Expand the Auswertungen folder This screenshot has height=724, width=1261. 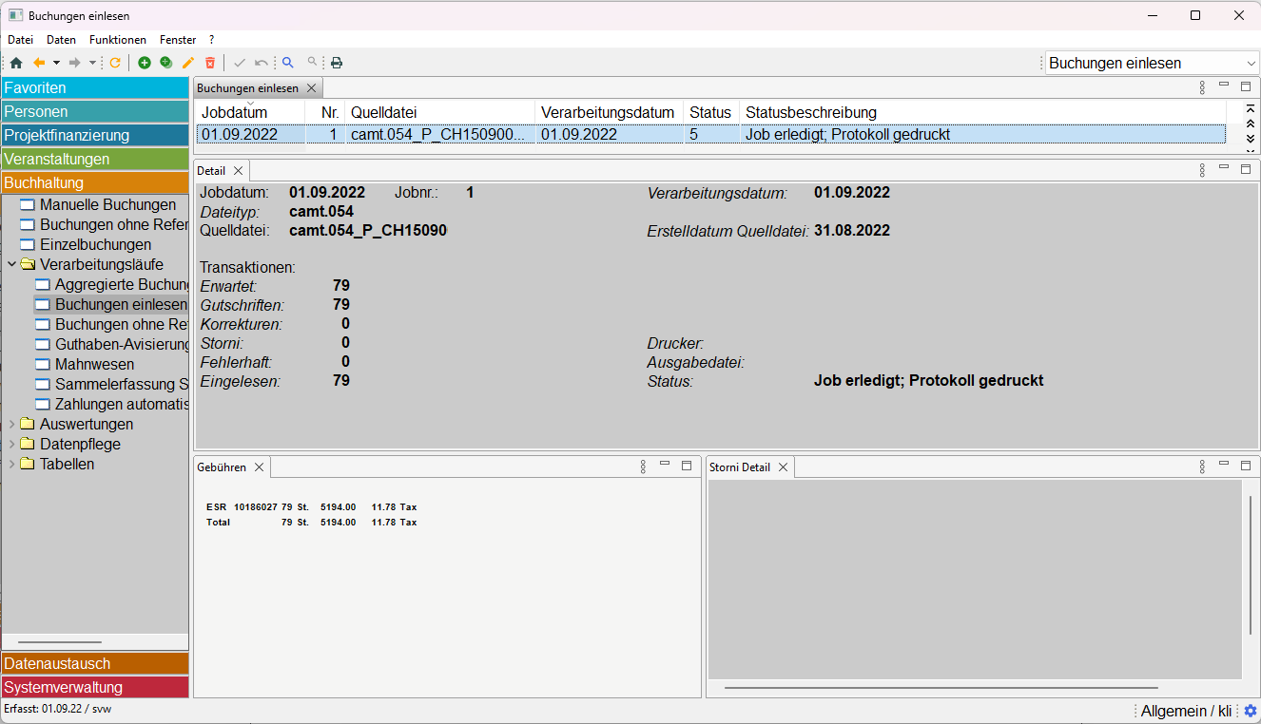pos(11,424)
